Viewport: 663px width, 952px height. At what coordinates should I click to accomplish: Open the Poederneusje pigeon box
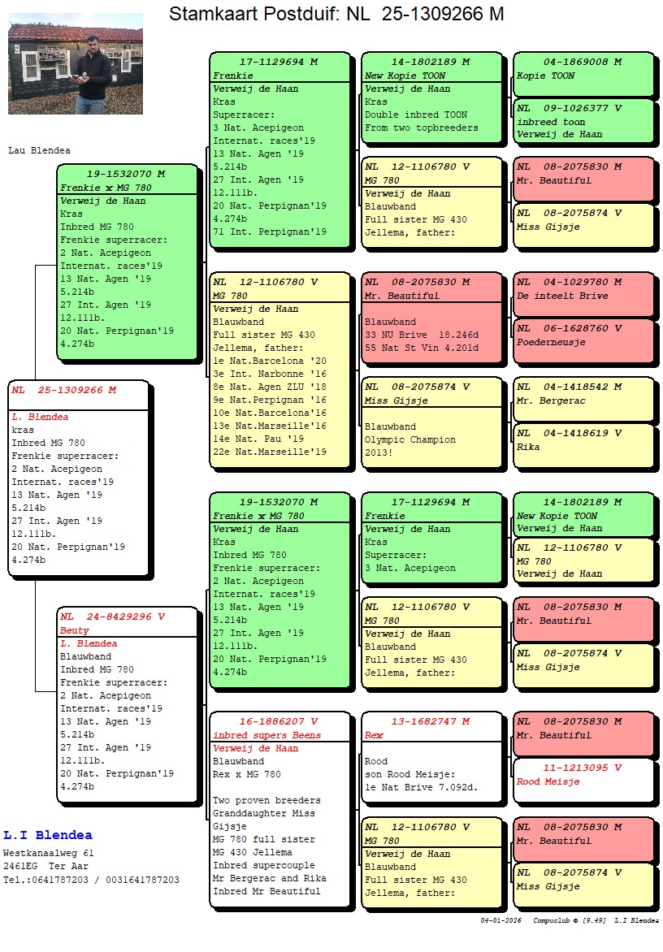click(583, 340)
